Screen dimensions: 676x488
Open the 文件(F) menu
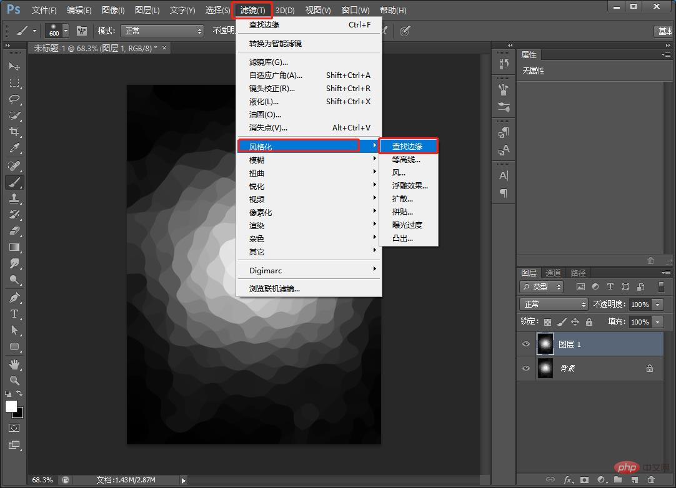[44, 10]
